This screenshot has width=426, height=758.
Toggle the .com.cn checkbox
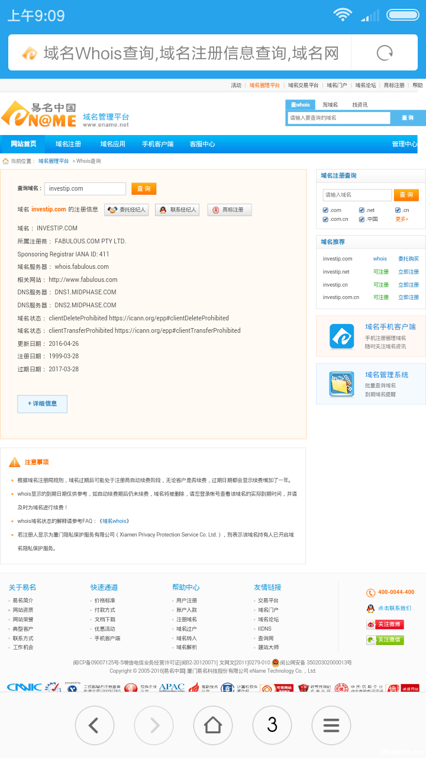pyautogui.click(x=325, y=219)
